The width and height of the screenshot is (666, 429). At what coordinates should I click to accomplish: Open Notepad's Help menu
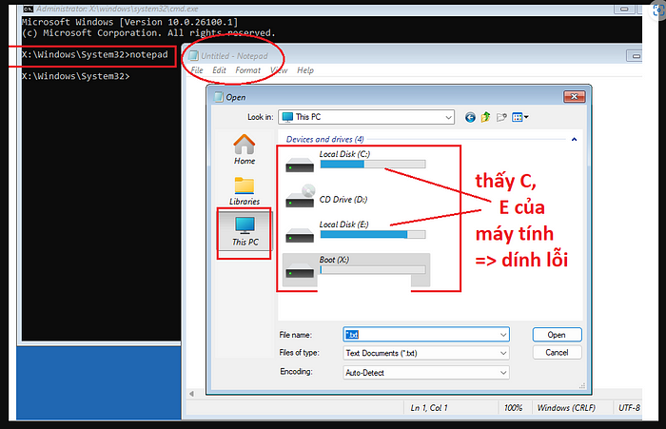(305, 70)
